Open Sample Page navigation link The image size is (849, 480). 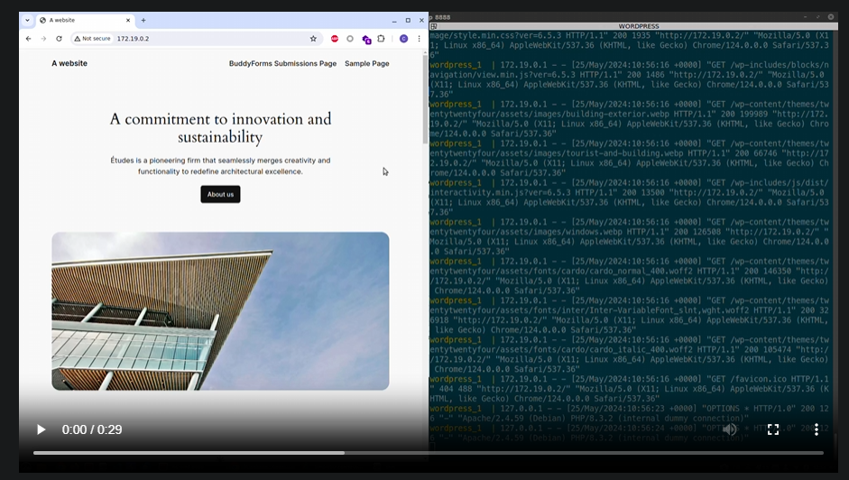(366, 64)
